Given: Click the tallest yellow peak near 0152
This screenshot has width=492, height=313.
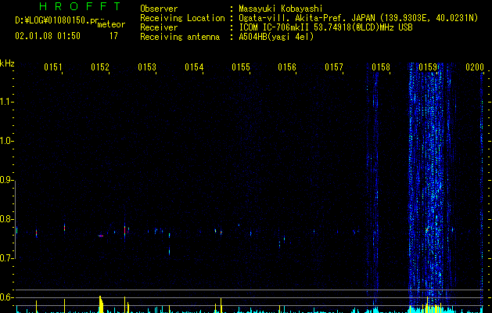Looking at the screenshot, I should click(x=100, y=304).
